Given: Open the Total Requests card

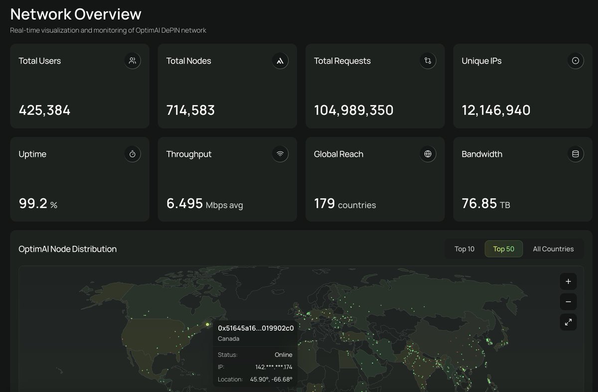Looking at the screenshot, I should [x=375, y=86].
